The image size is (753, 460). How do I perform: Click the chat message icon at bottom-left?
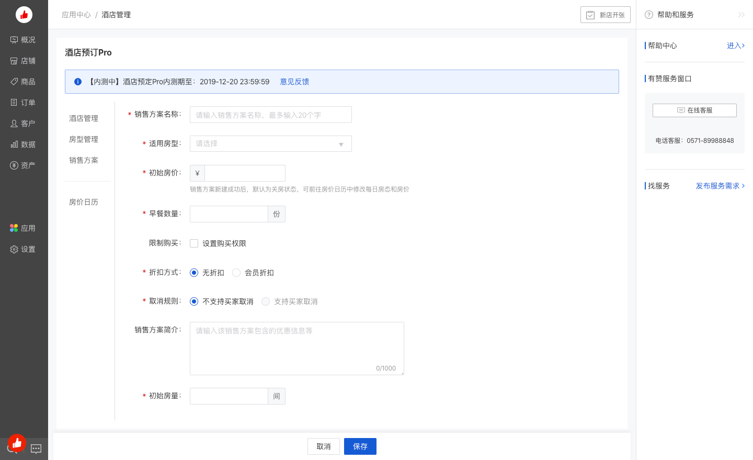36,448
